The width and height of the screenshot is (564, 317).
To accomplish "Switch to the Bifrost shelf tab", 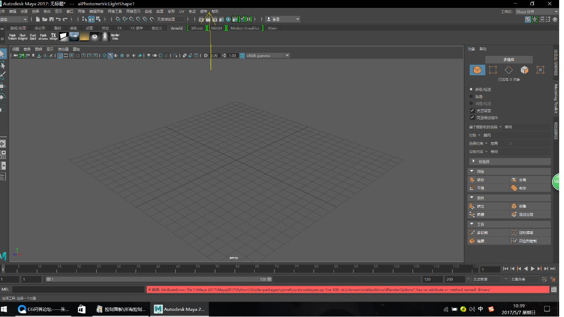I will 197,28.
